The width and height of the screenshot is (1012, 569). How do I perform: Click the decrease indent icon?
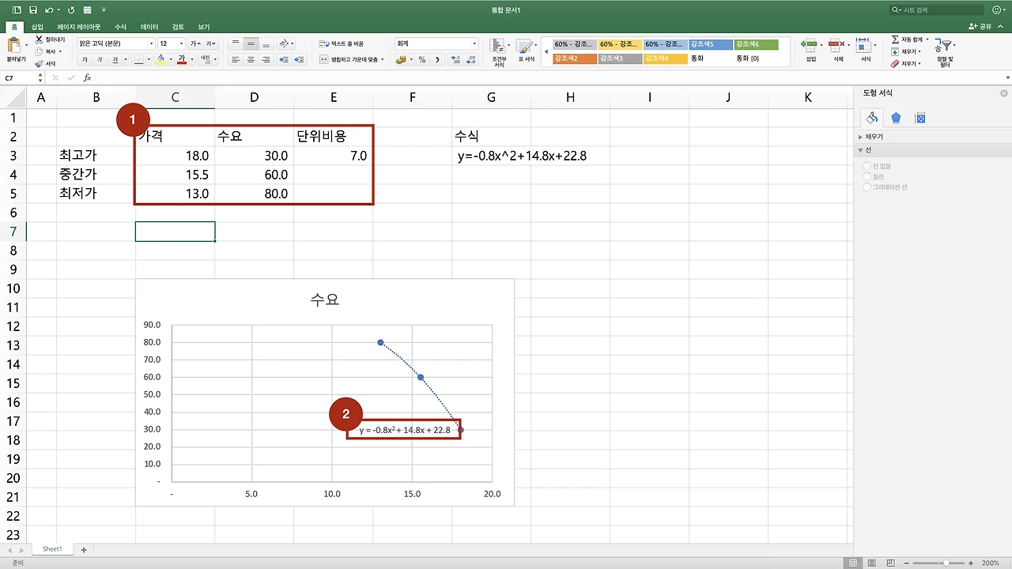(284, 59)
